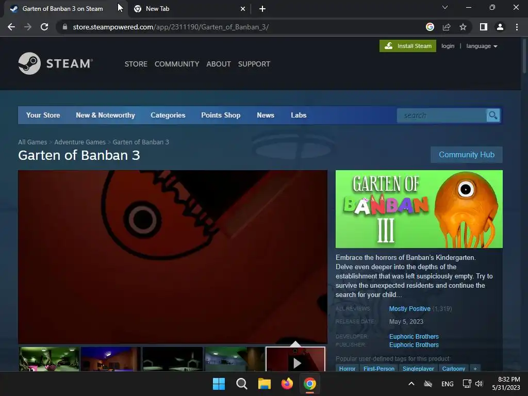
Task: Go to All Games breadcrumb
Action: click(32, 142)
